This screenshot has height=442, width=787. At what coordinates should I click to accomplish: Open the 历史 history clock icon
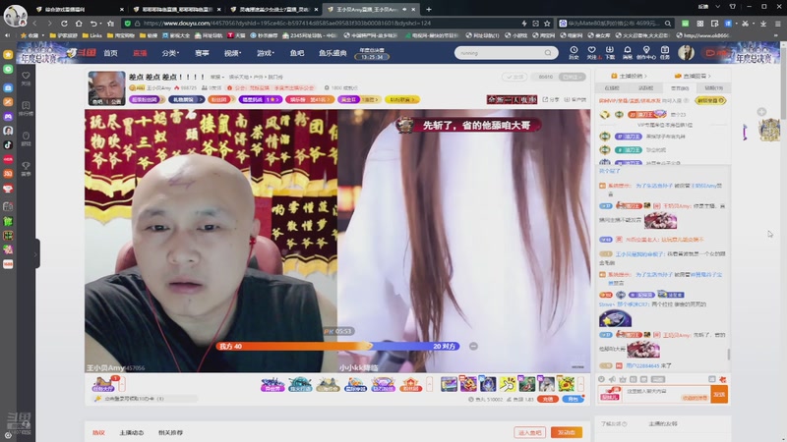(x=574, y=53)
